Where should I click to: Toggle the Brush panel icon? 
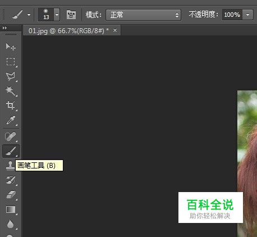click(71, 15)
